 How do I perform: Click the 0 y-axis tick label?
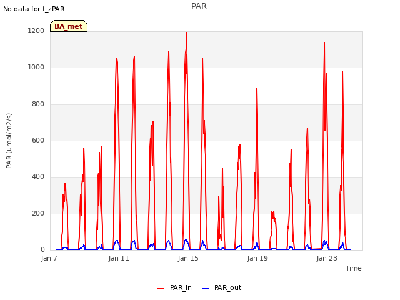[x=42, y=250]
